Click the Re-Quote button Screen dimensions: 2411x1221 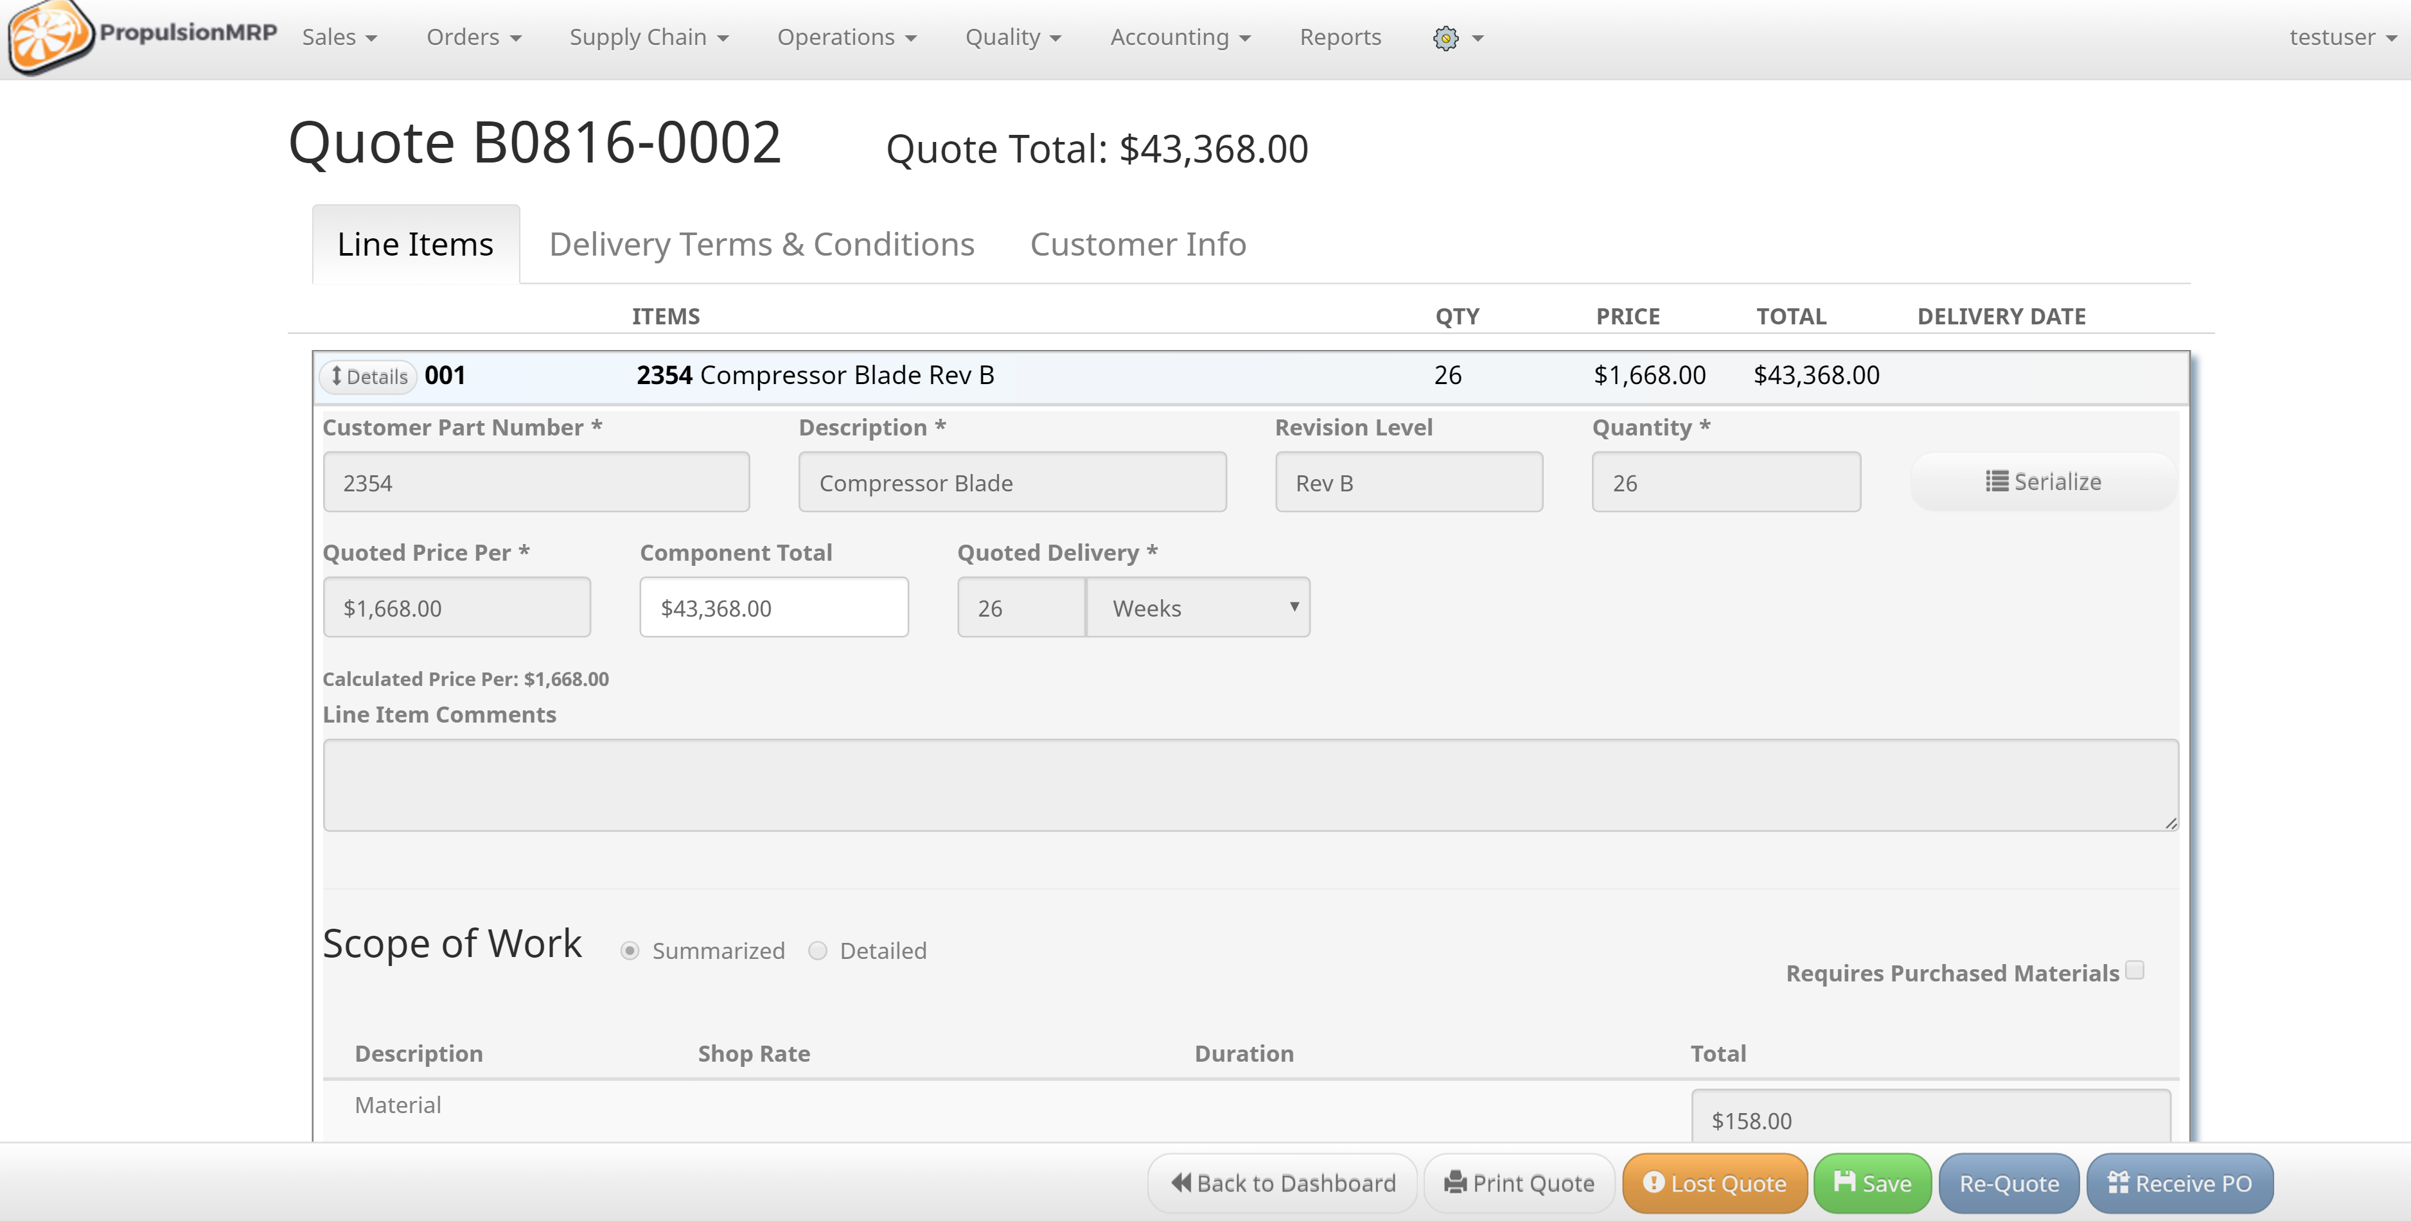tap(2009, 1182)
